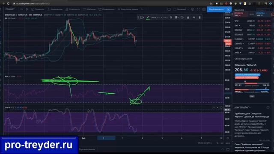
Task: Click the play icon next to Publish
Action: pyautogui.click(x=229, y=9)
